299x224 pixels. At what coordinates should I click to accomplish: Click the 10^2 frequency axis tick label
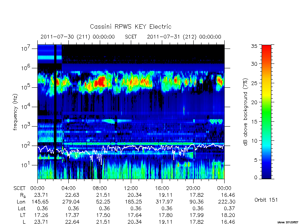25,146
